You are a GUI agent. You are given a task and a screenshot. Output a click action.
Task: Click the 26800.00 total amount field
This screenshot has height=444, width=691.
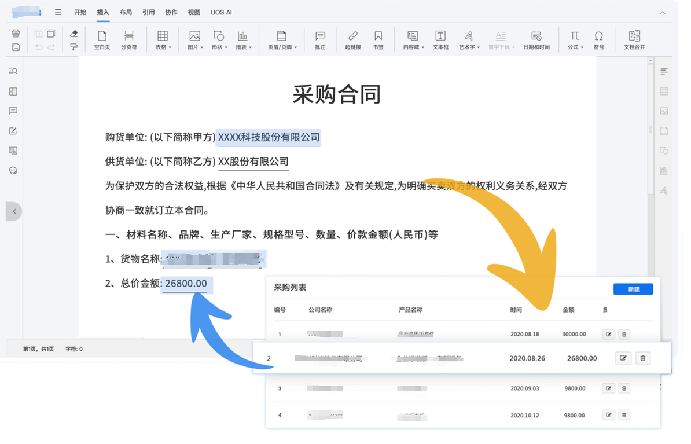[186, 284]
